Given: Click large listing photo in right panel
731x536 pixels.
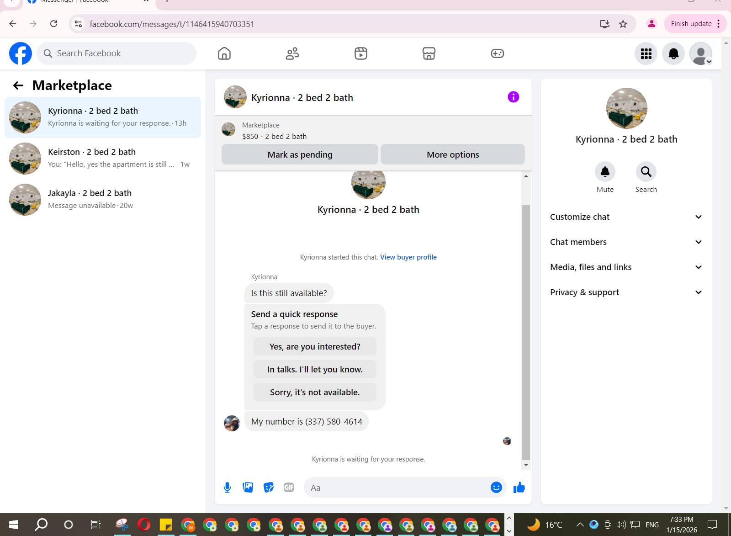Looking at the screenshot, I should tap(626, 108).
